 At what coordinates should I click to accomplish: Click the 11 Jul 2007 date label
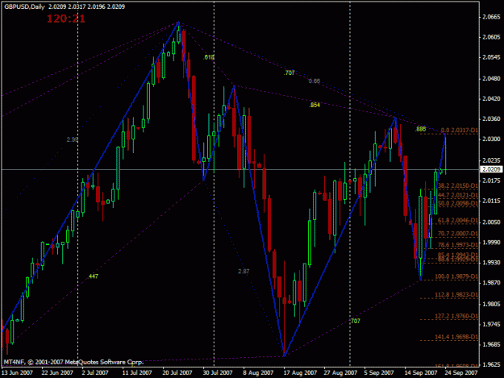pos(137,372)
